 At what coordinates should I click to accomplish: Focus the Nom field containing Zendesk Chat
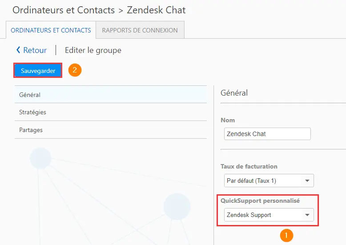coord(267,134)
